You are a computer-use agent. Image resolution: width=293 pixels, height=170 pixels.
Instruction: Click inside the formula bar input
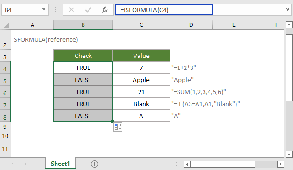[164, 10]
